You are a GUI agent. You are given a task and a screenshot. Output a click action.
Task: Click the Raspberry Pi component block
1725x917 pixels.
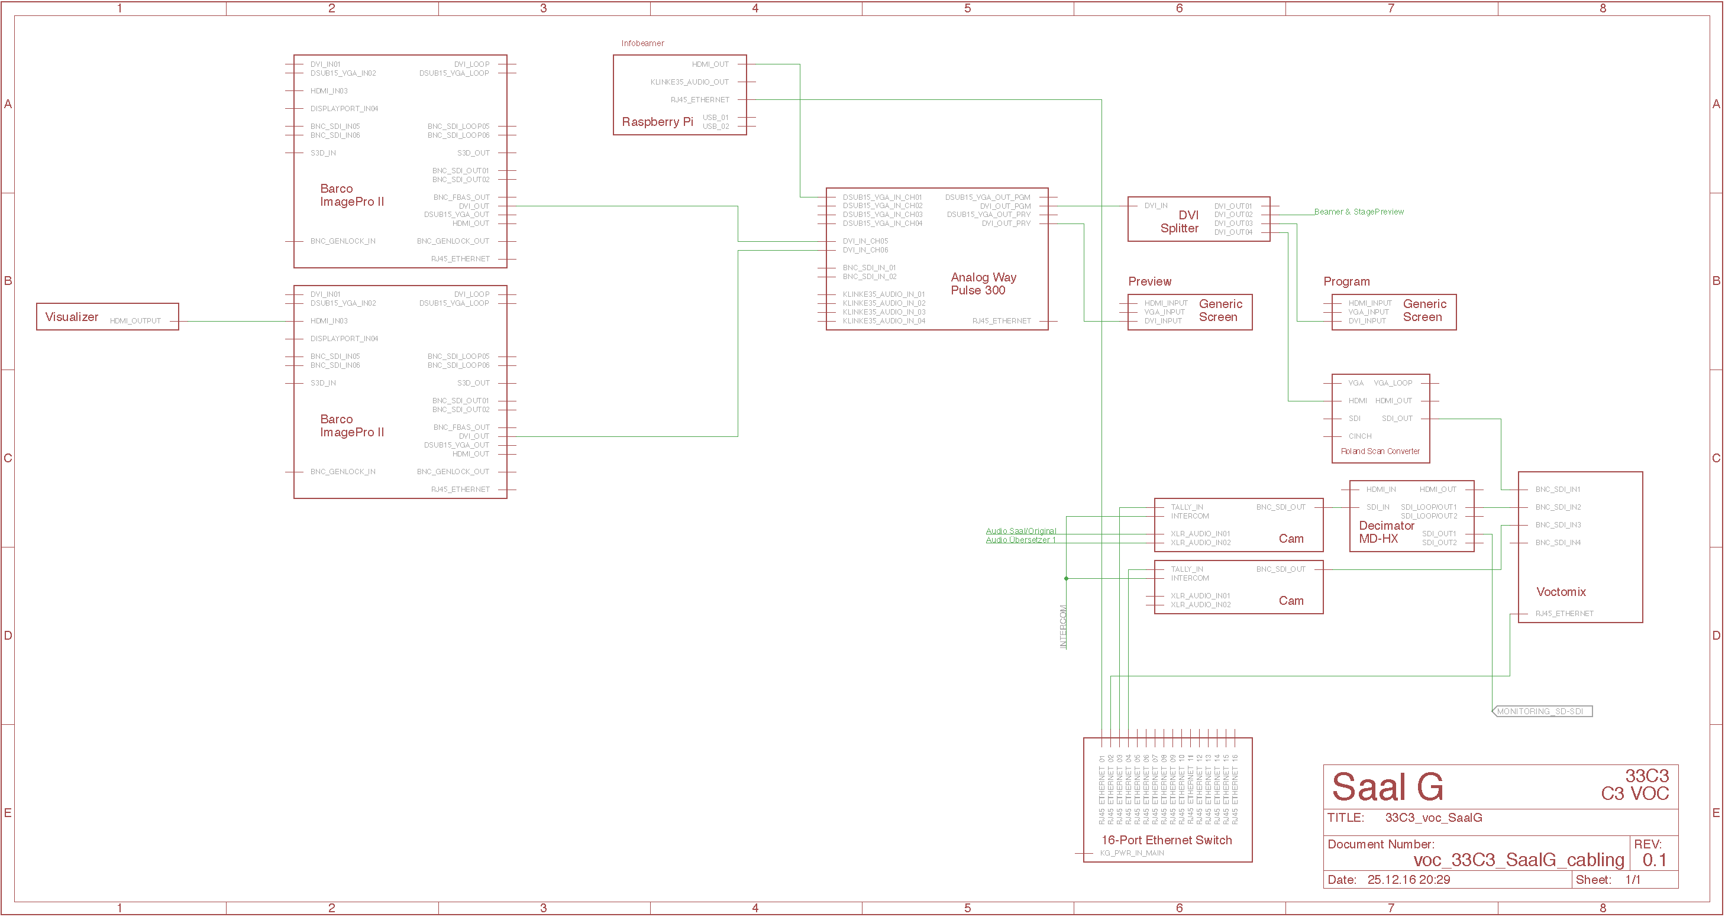[657, 122]
